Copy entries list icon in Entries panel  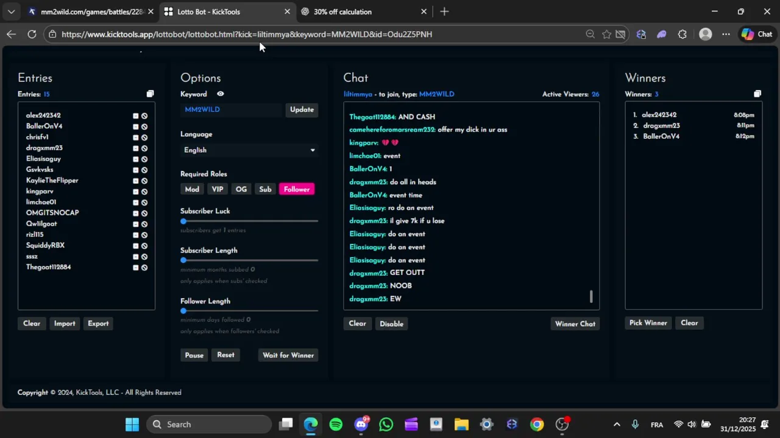[150, 94]
